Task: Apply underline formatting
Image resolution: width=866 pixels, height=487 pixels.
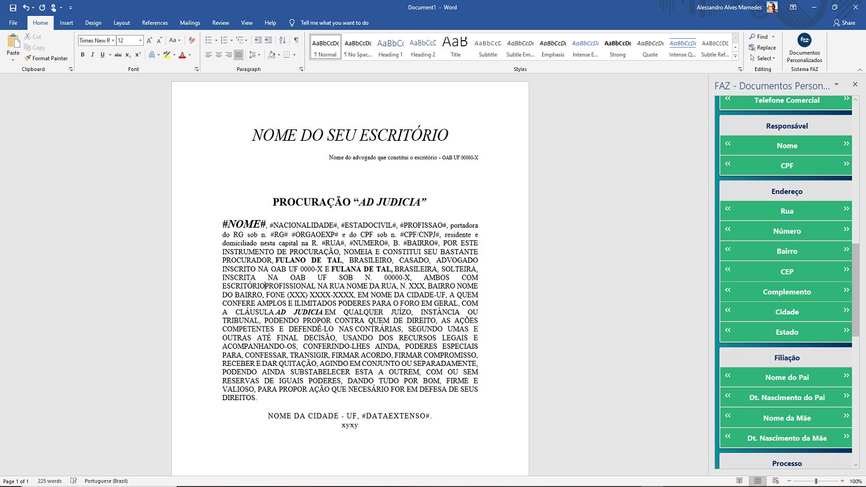Action: click(x=101, y=55)
